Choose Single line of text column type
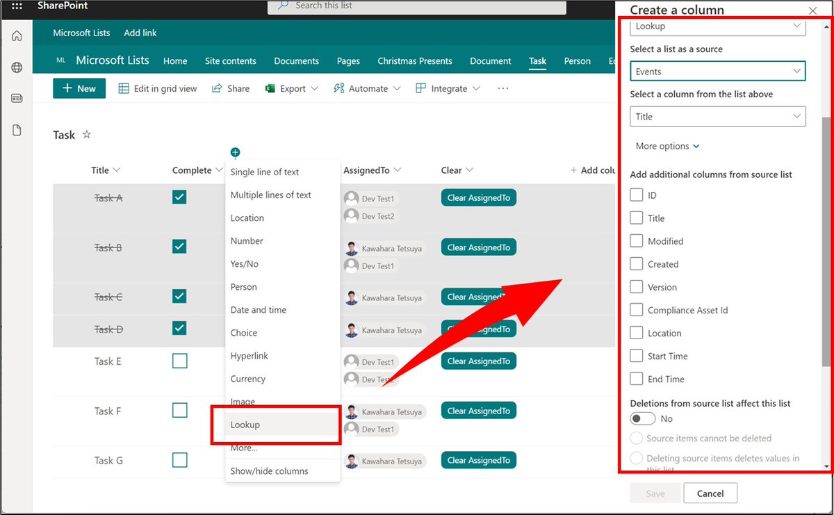The image size is (834, 515). coord(283,172)
